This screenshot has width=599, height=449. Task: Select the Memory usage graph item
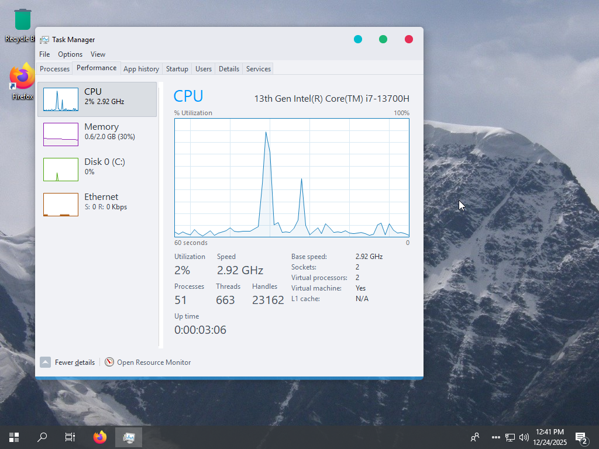(98, 134)
